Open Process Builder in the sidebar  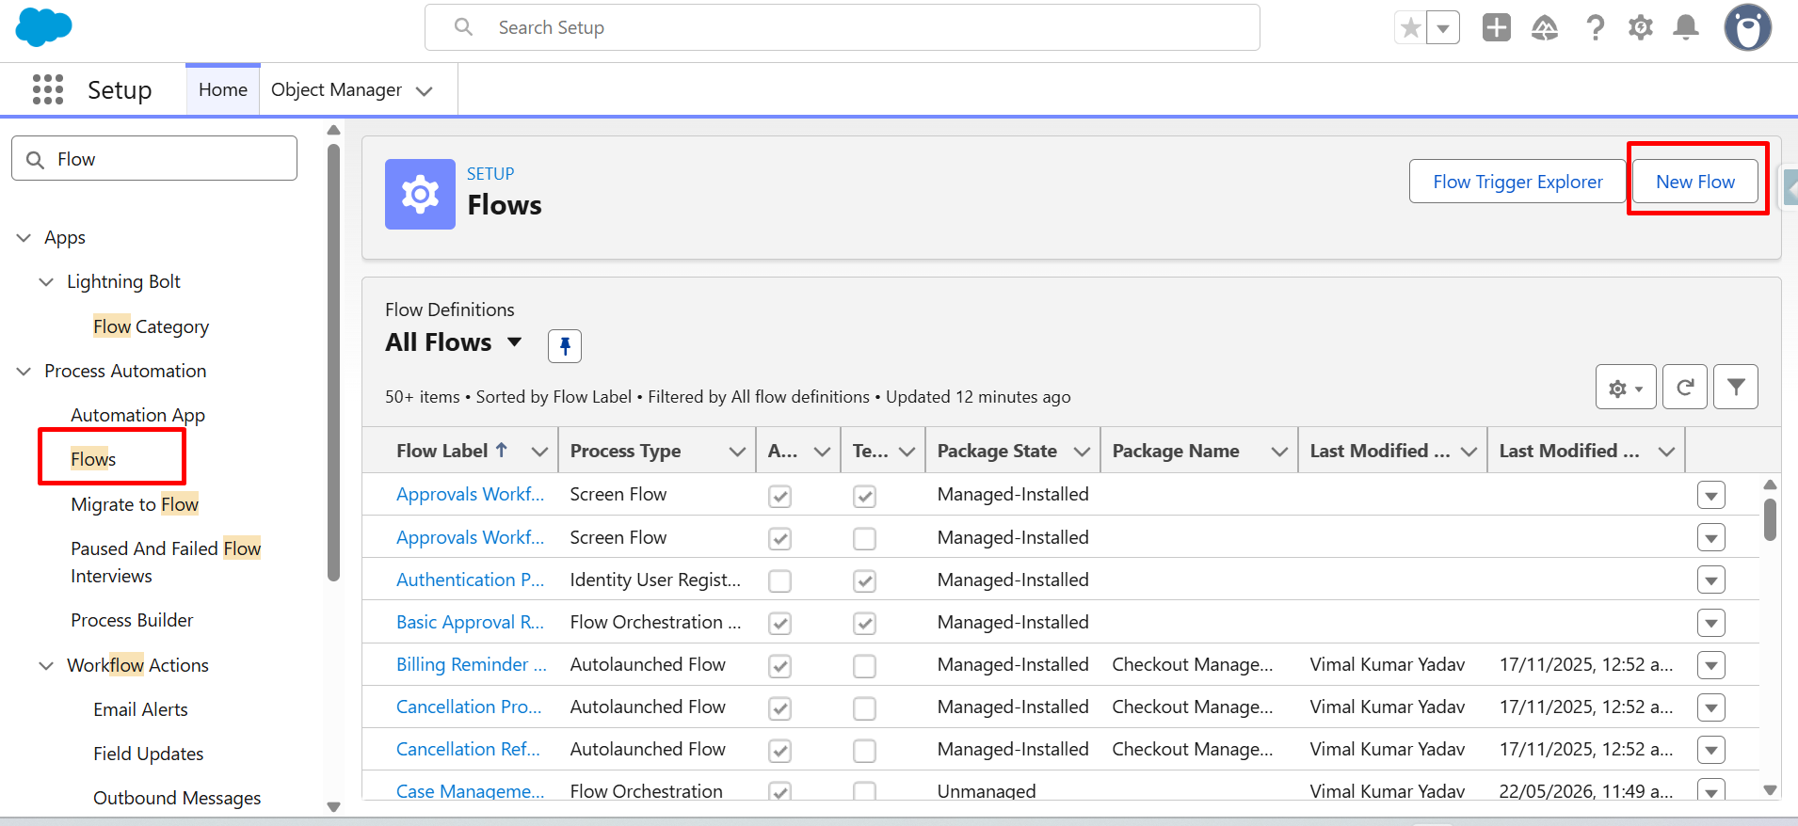point(132,620)
